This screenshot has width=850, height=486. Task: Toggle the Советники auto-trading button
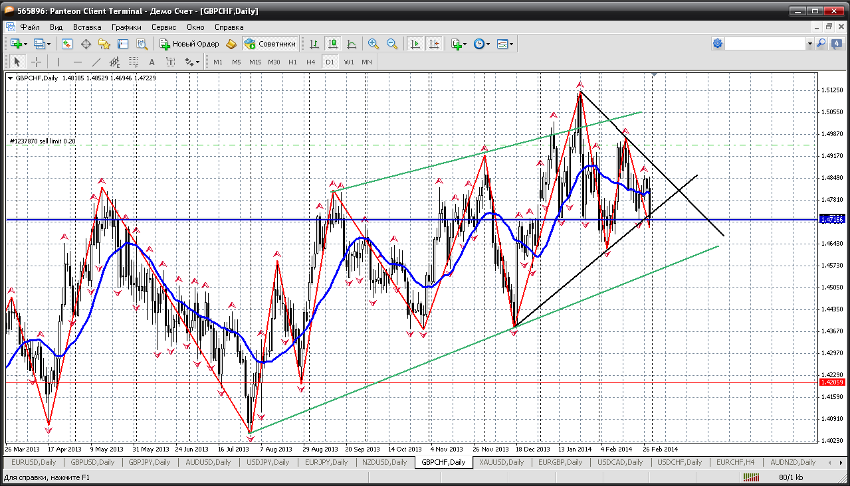[270, 44]
